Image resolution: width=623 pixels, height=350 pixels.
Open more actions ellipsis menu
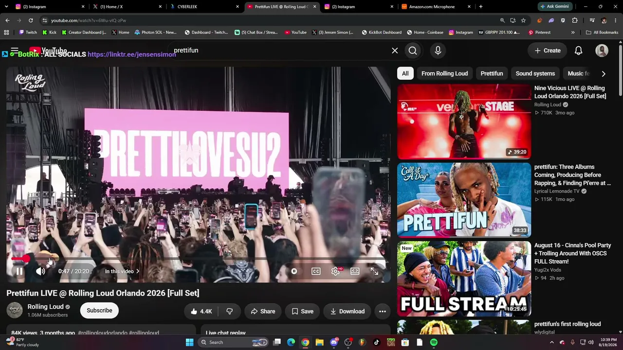pos(383,311)
